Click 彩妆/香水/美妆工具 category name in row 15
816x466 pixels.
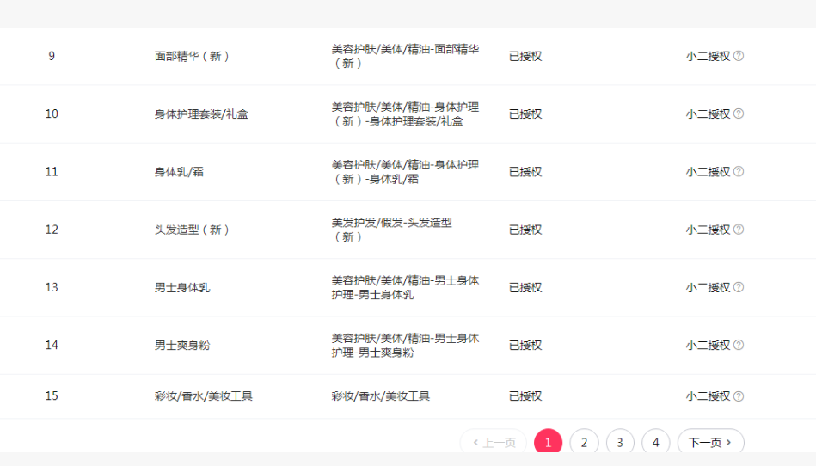coord(204,396)
